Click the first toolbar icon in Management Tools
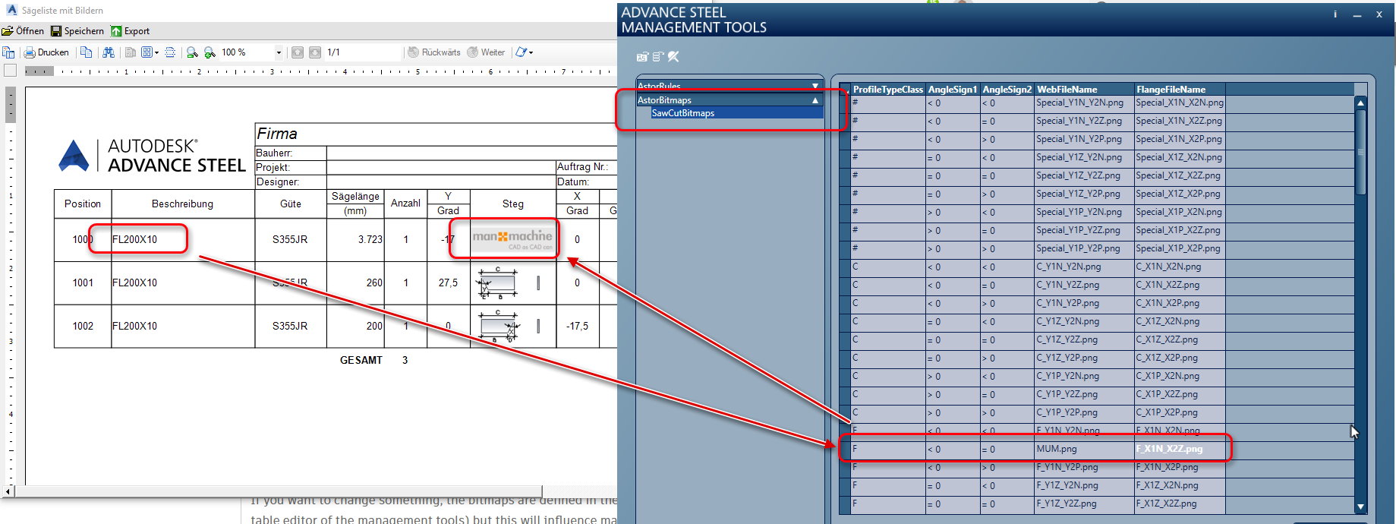The width and height of the screenshot is (1396, 524). click(x=642, y=56)
